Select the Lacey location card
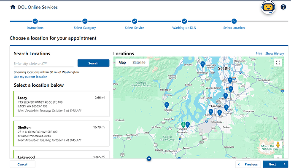 click(x=62, y=104)
